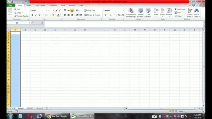The width and height of the screenshot is (212, 119).
Task: Click the Name Box field
Action: [x=18, y=23]
